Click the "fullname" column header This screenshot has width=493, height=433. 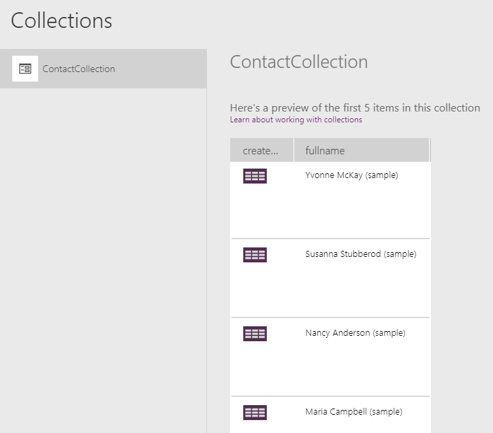click(x=325, y=150)
